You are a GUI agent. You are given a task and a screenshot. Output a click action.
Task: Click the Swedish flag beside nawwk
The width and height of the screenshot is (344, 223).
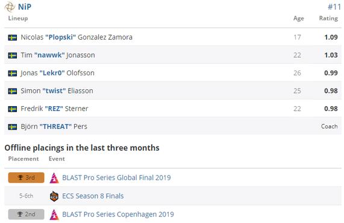pyautogui.click(x=13, y=55)
